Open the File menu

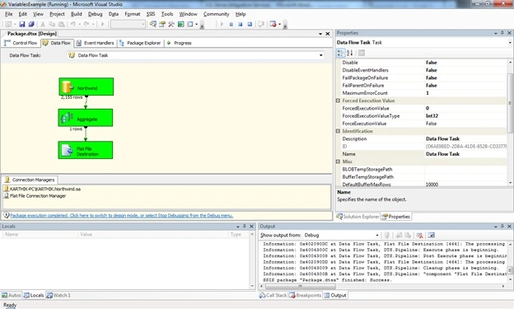tap(9, 14)
